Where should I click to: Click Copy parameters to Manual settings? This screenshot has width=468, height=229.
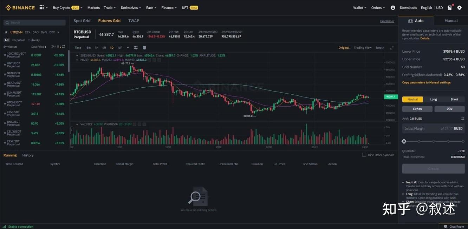coord(426,82)
